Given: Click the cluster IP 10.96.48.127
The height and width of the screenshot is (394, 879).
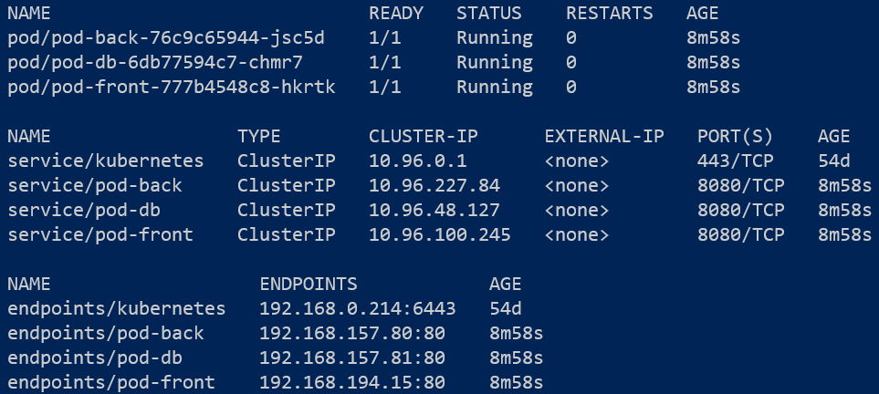Looking at the screenshot, I should click(x=434, y=210).
